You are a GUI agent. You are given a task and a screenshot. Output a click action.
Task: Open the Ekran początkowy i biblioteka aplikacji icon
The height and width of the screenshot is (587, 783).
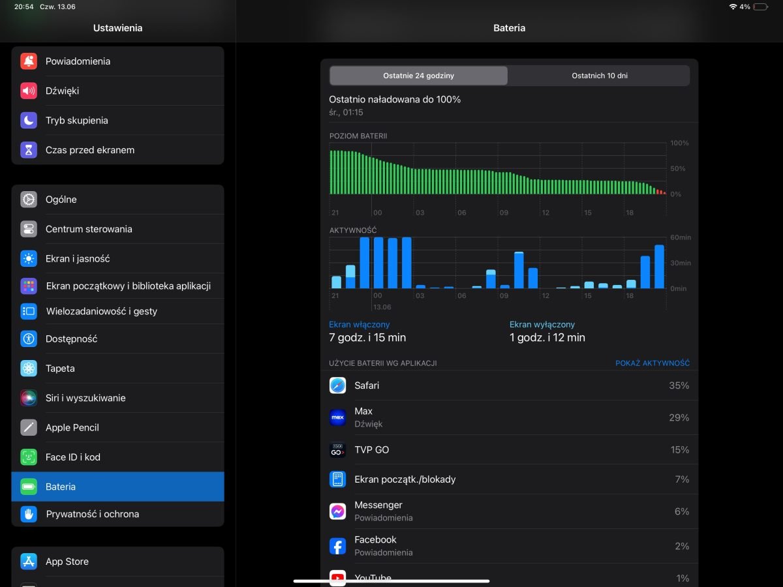point(29,286)
